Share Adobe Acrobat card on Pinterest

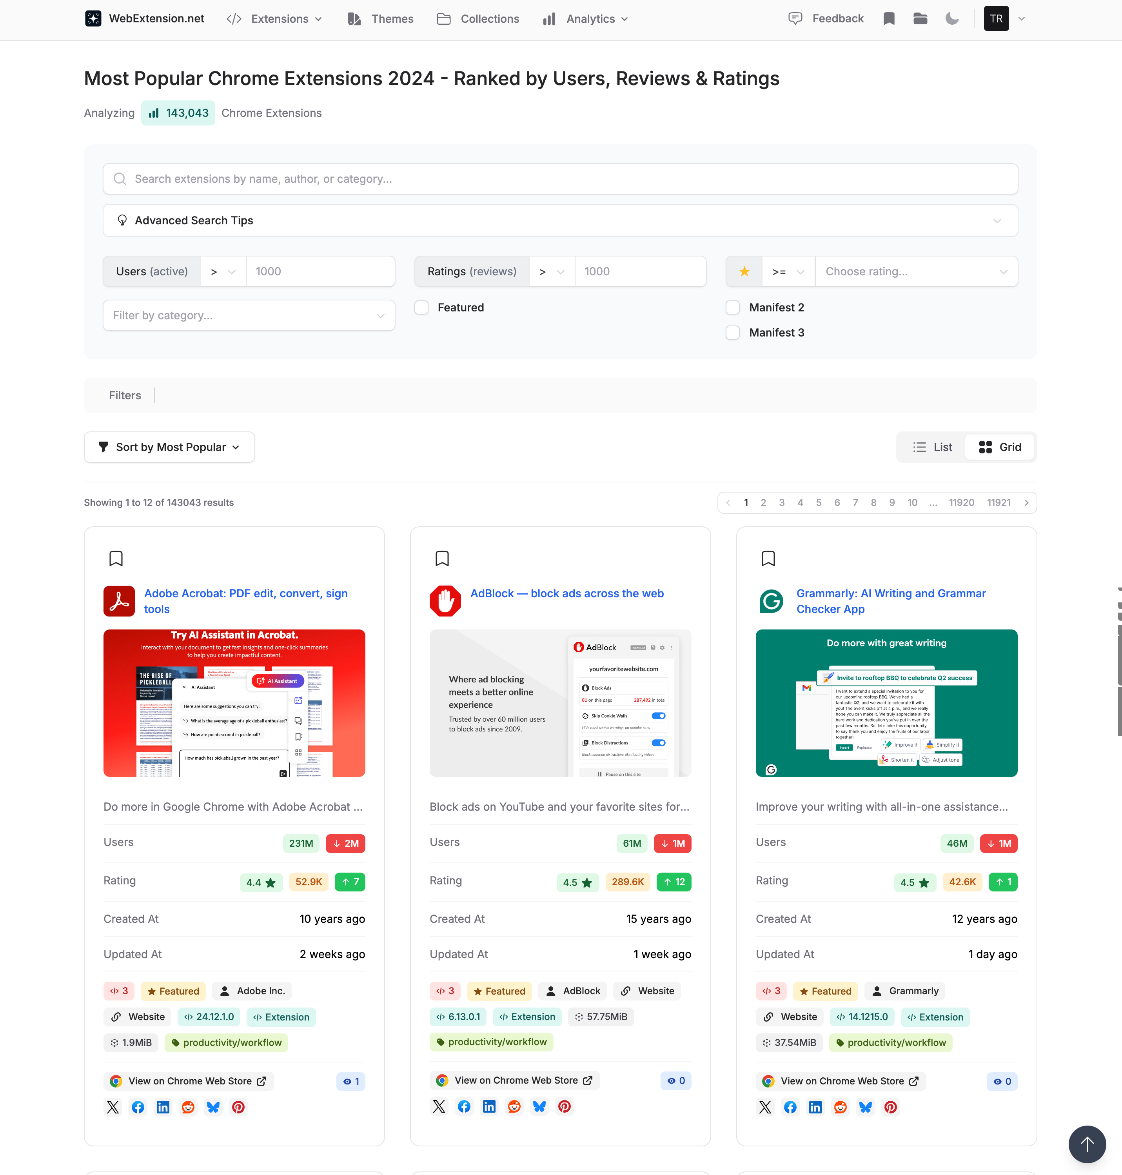point(239,1107)
